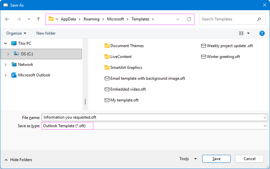Viewport: 270px width, 169px height.
Task: Click the Embedded video.oft envelope icon
Action: 107,89
